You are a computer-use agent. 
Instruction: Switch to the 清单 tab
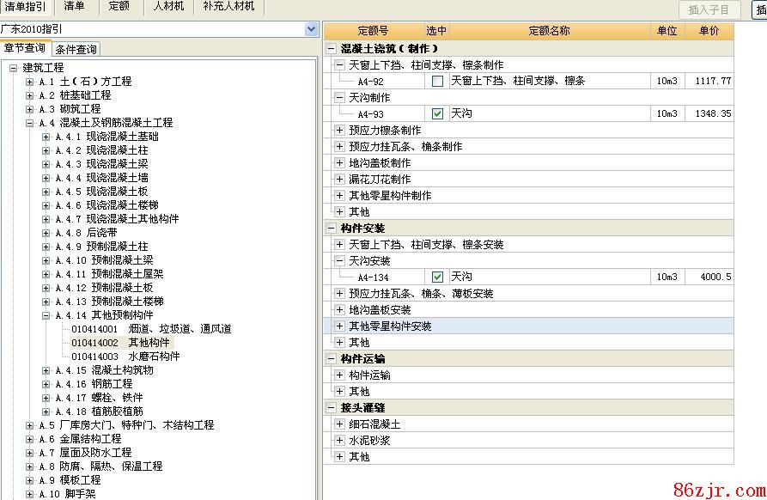point(75,6)
